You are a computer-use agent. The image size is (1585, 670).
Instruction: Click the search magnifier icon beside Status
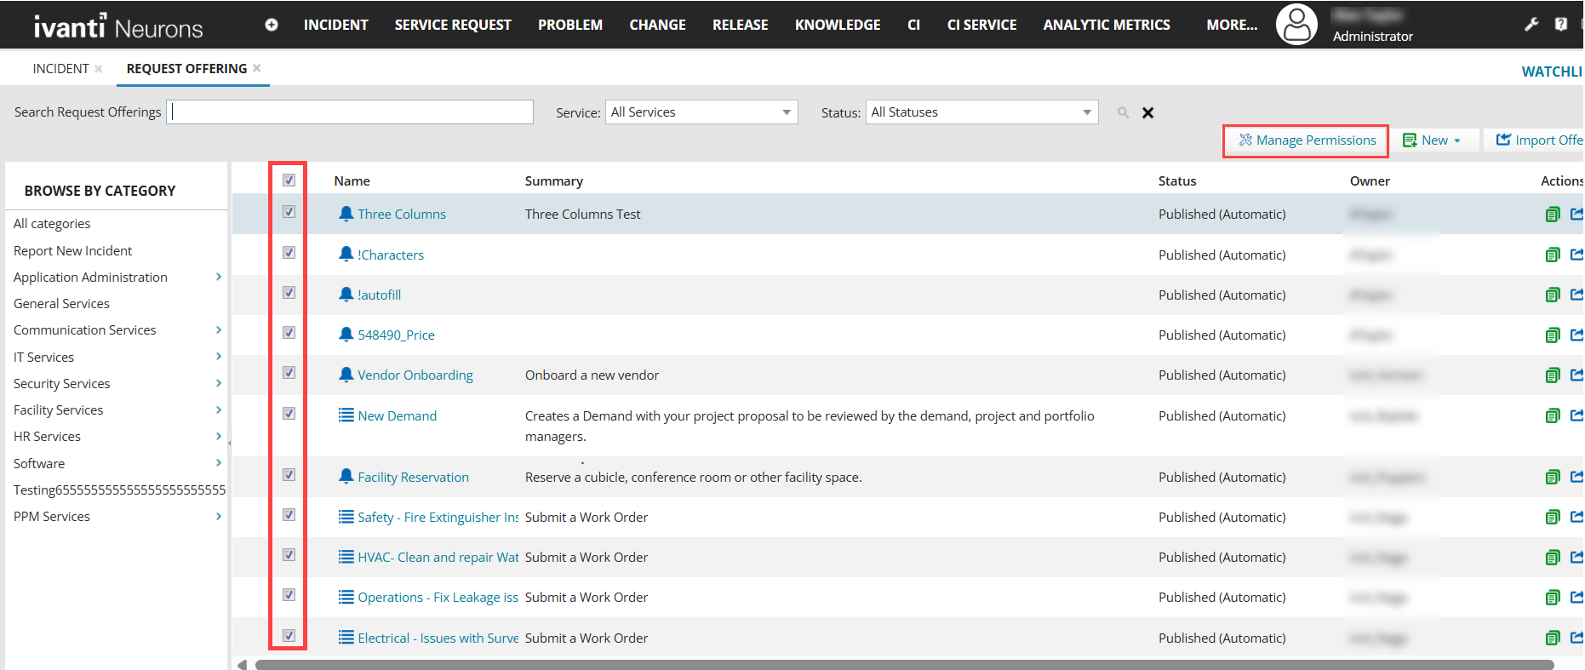pyautogui.click(x=1123, y=112)
